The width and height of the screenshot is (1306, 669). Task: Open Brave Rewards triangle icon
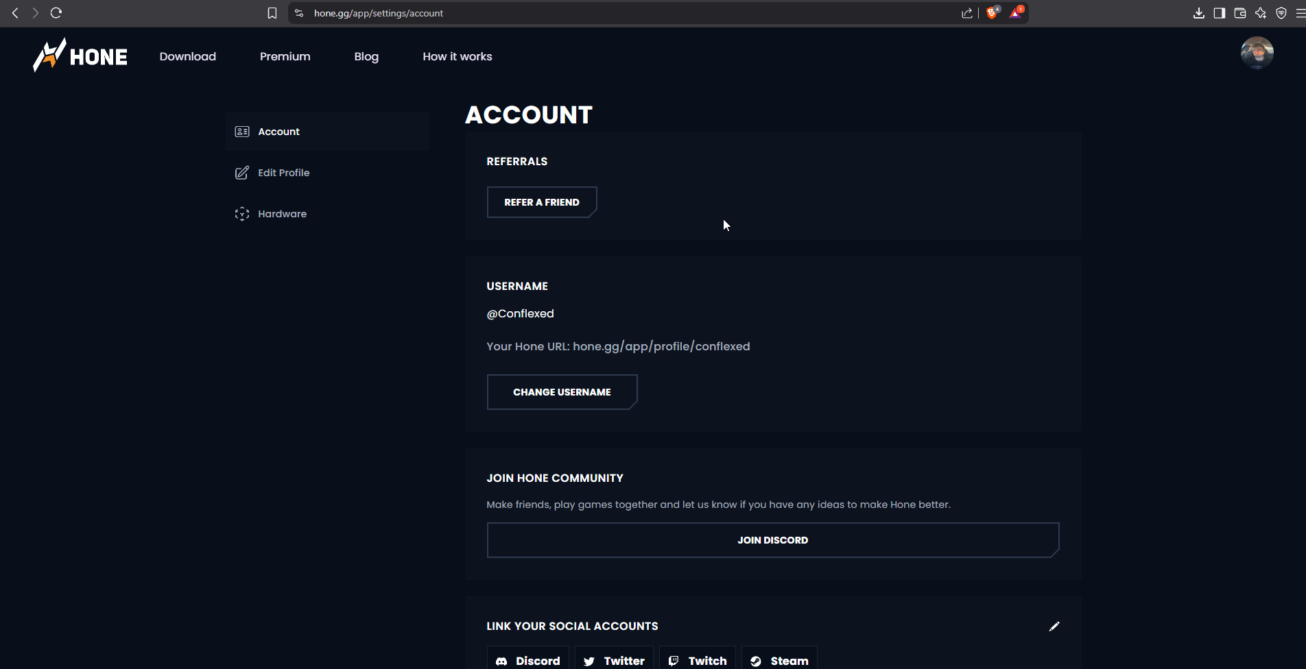pos(1016,12)
